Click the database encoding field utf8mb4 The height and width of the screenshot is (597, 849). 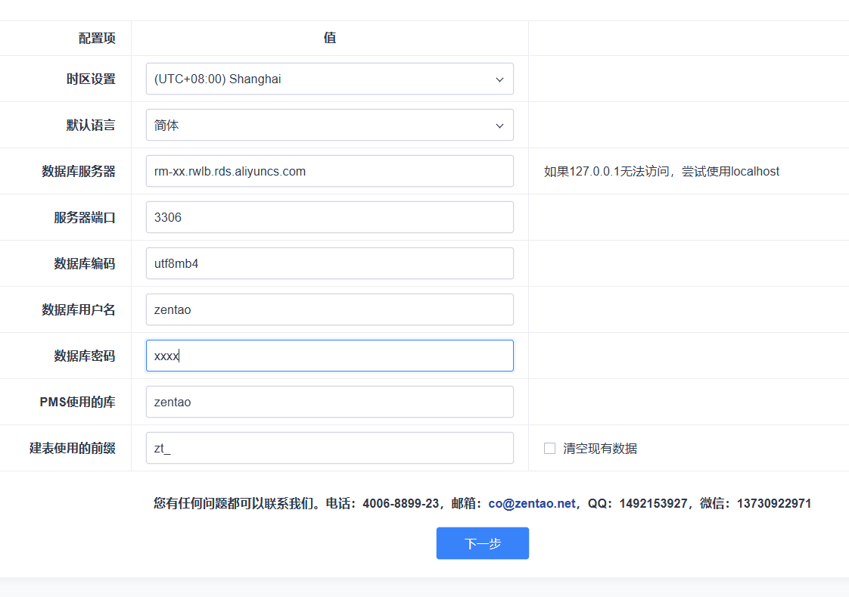[329, 263]
